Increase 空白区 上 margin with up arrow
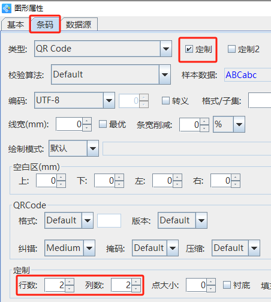The height and width of the screenshot is (302, 271). click(61, 177)
